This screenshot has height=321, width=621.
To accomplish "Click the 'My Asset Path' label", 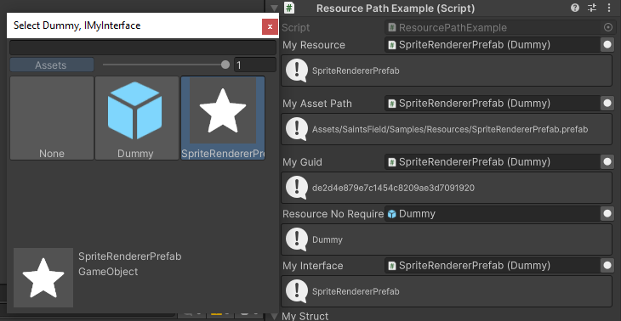I will point(317,104).
